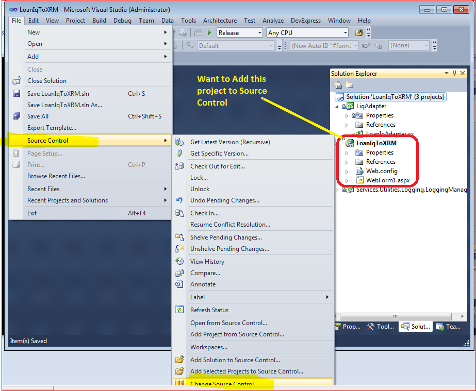The height and width of the screenshot is (391, 476).
Task: Open the New submenu in File menu
Action: tap(90, 32)
